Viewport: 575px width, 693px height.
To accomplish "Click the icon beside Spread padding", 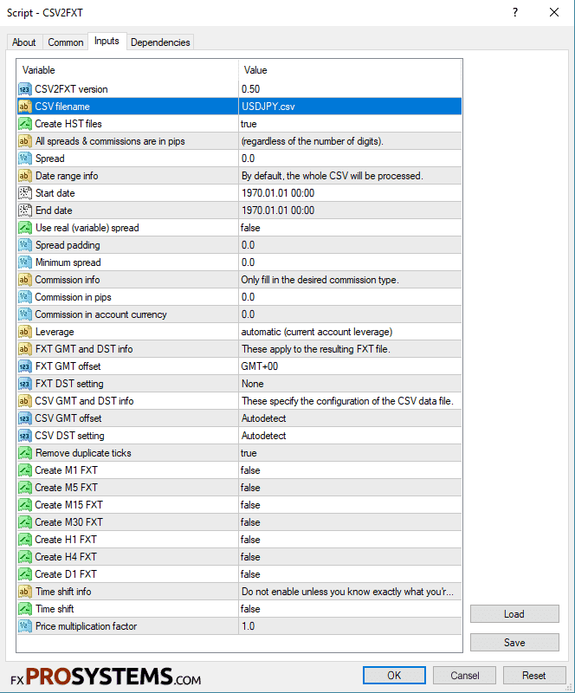I will (x=25, y=245).
